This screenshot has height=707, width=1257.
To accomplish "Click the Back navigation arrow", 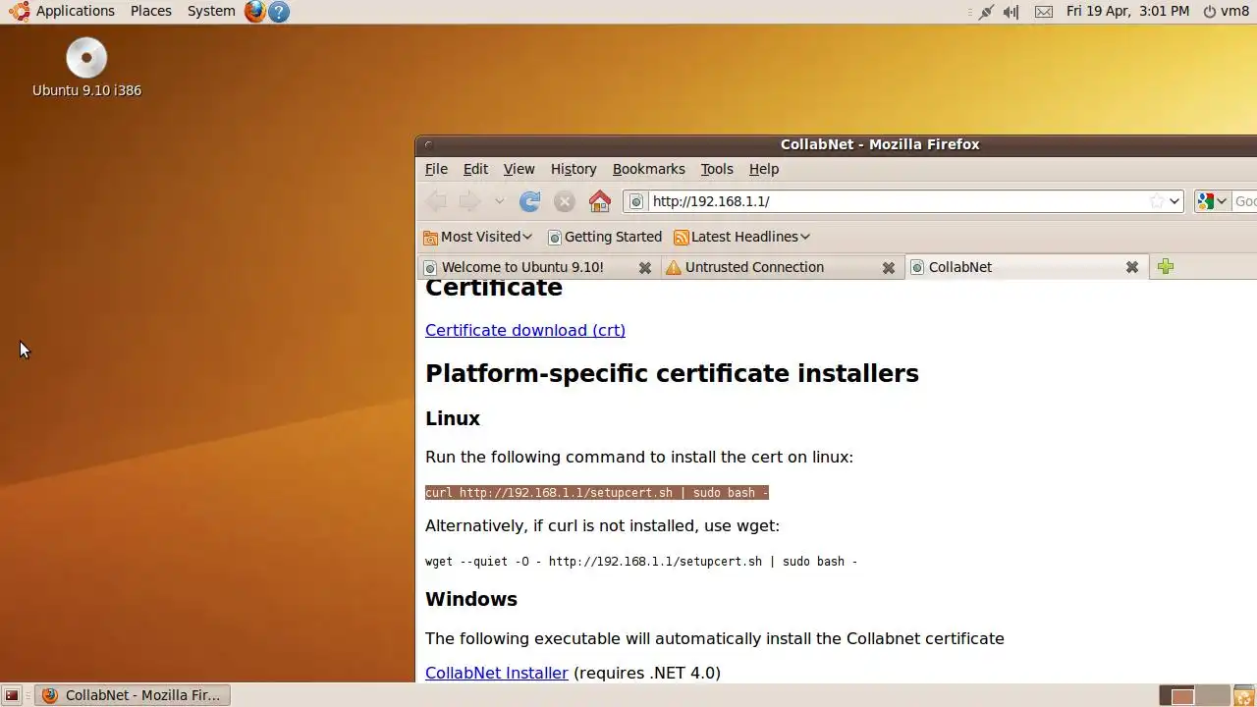I will coord(437,201).
